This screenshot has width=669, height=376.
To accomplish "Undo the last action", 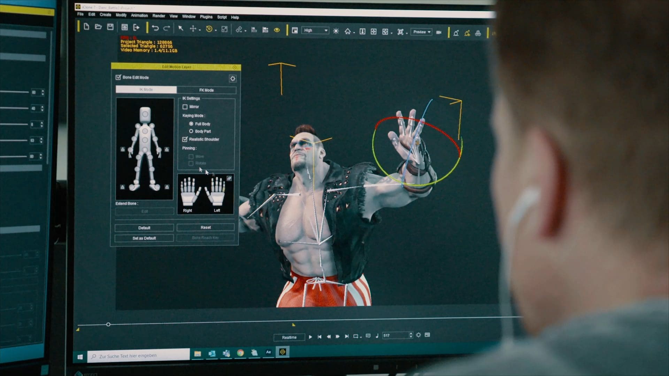I will point(155,28).
